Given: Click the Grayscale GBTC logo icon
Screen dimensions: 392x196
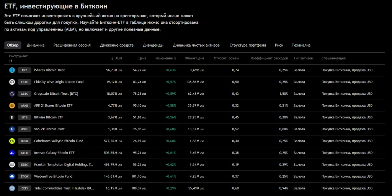Looking at the screenshot, I should click(12, 94).
